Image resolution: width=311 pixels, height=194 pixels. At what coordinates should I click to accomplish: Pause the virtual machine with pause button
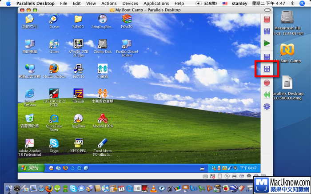pos(267,32)
